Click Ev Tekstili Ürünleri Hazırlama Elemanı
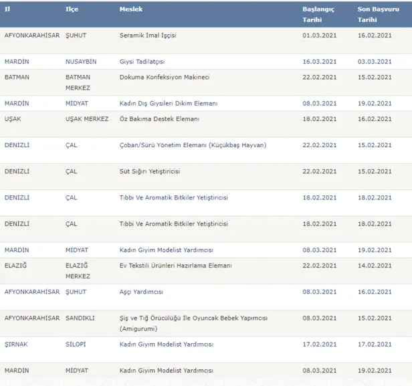 click(x=177, y=265)
